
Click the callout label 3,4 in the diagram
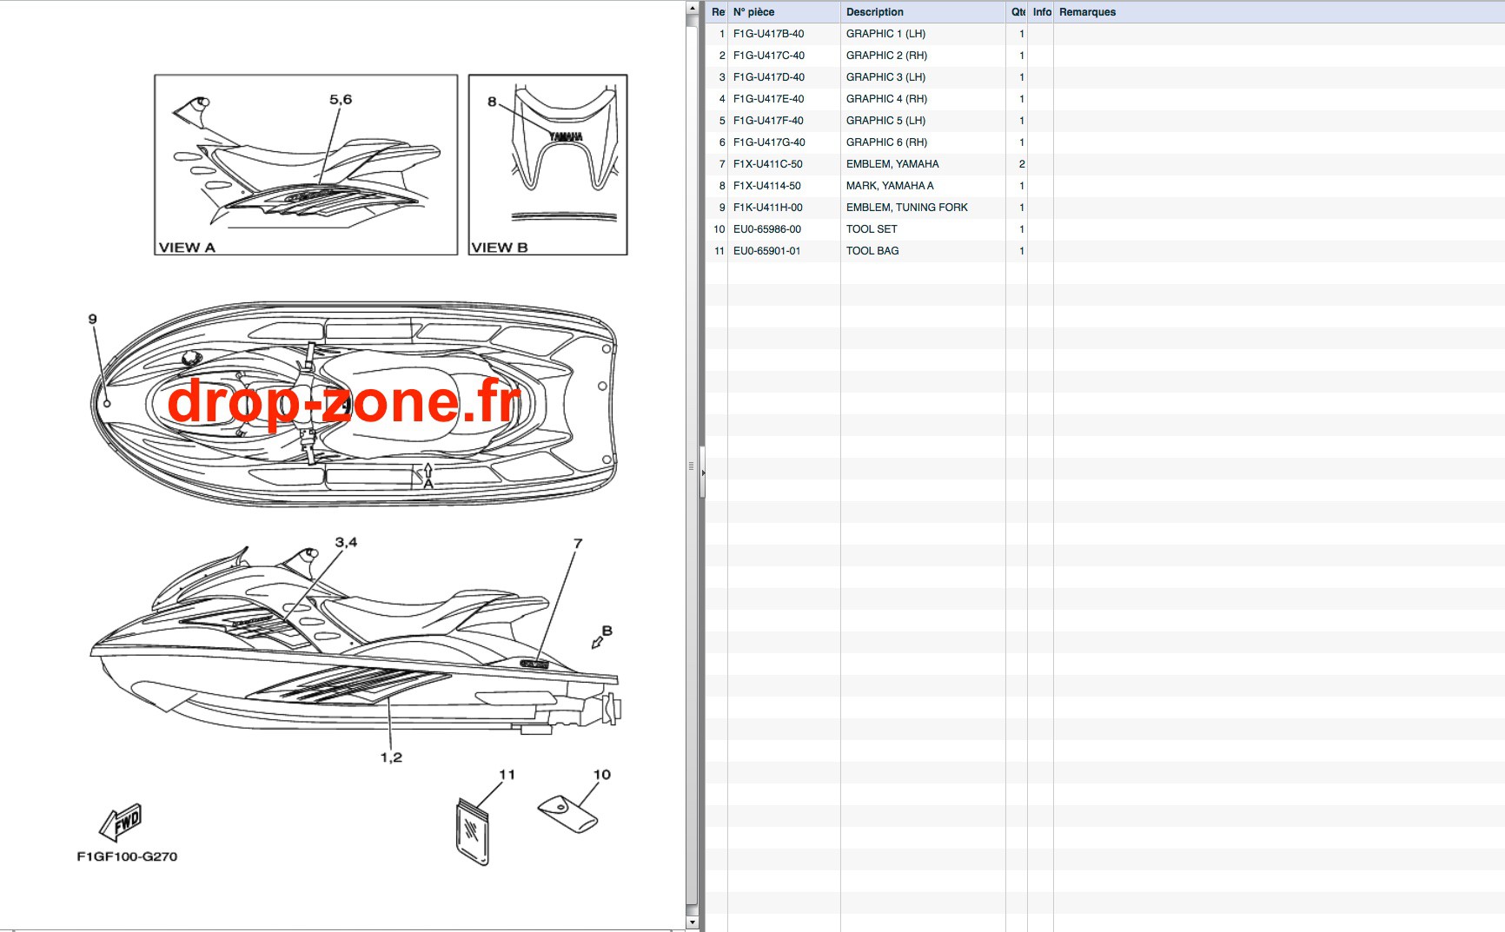(x=346, y=543)
